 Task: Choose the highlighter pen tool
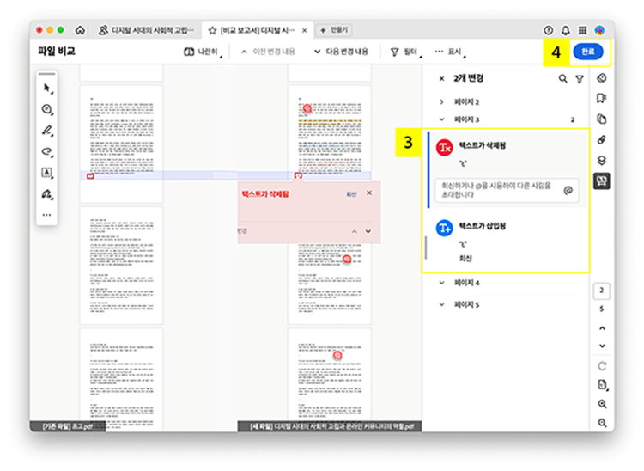coord(47,131)
